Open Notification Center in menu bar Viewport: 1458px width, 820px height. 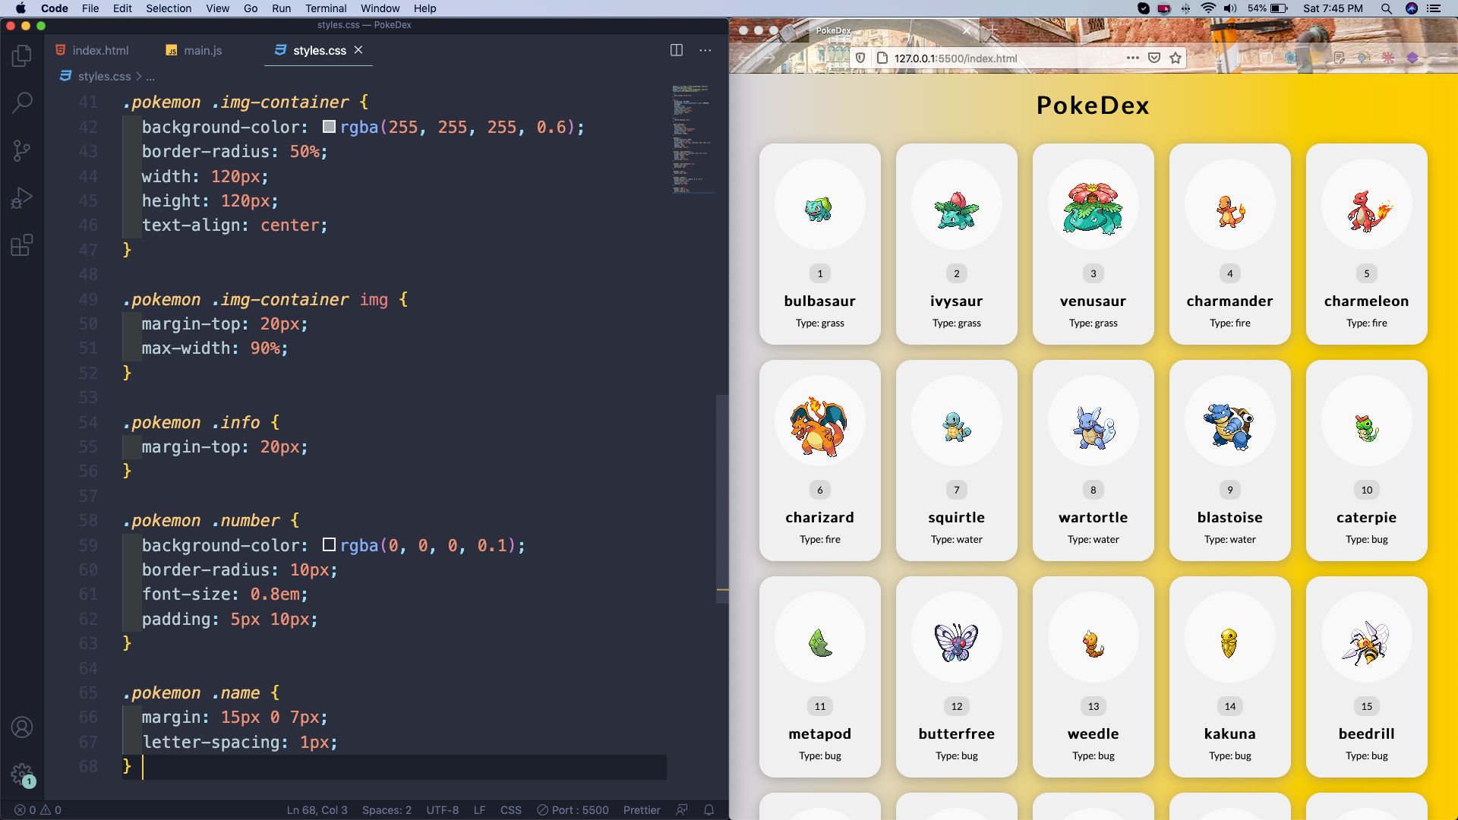pos(1434,8)
